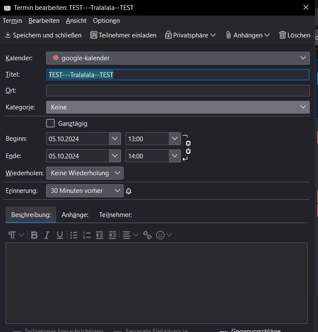Toggle underline formatting

tap(60, 235)
